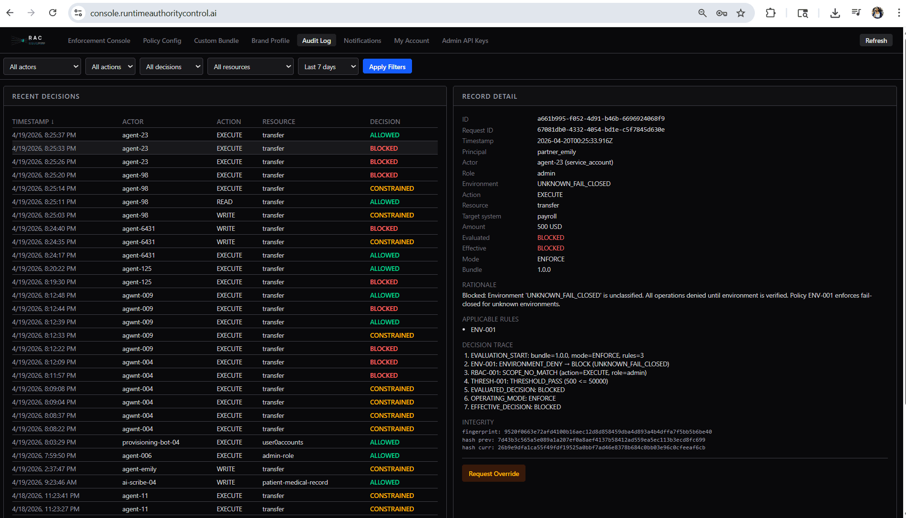906x518 pixels.
Task: Open the All actions dropdown
Action: (111, 67)
